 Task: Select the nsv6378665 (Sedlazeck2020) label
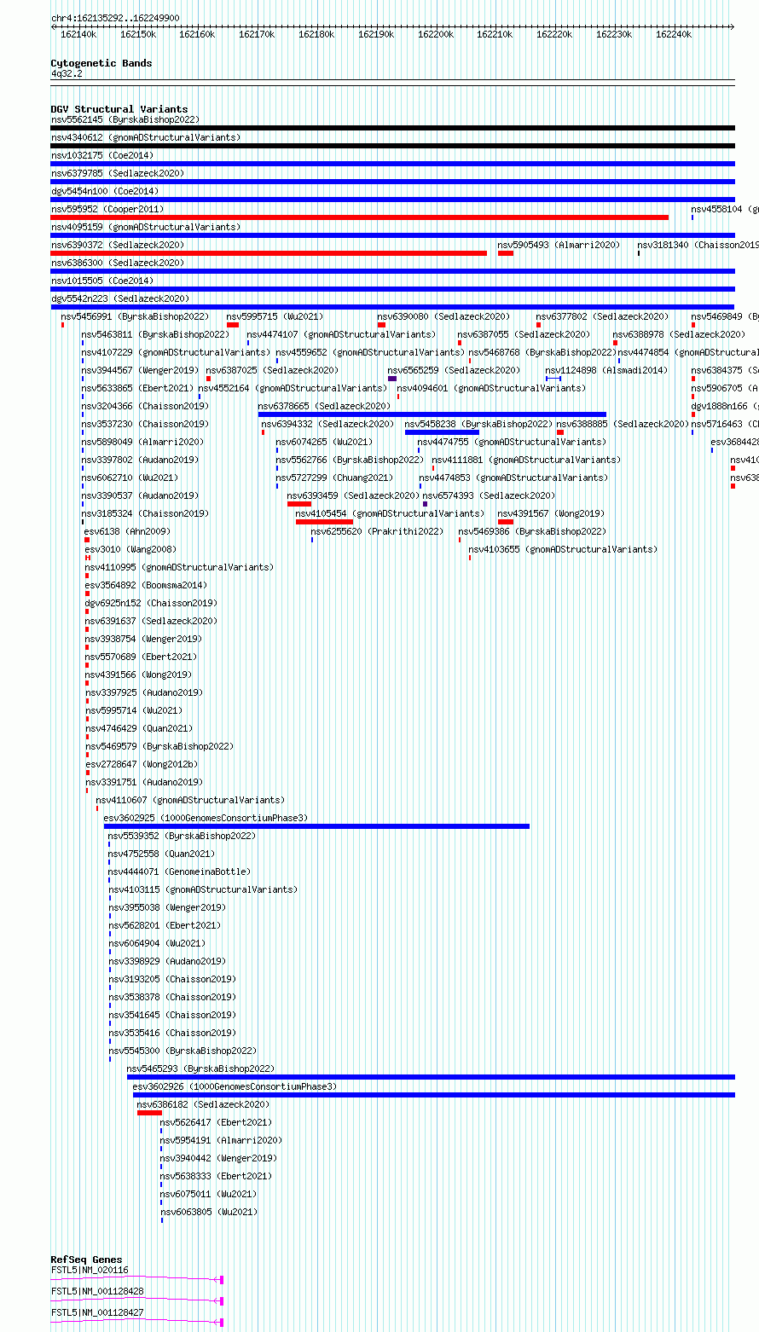pyautogui.click(x=324, y=406)
